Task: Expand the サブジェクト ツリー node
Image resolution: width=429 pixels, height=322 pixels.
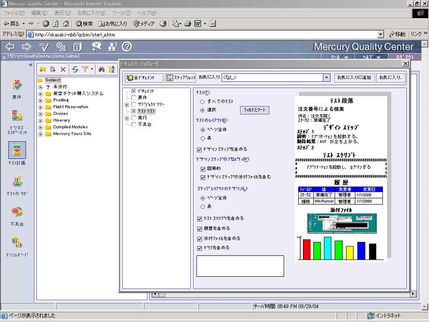Action: [127, 105]
